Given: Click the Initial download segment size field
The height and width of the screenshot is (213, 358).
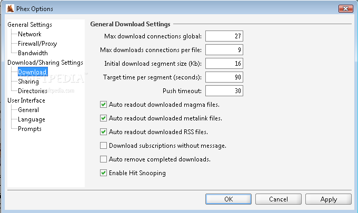Looking at the screenshot, I should pos(224,64).
